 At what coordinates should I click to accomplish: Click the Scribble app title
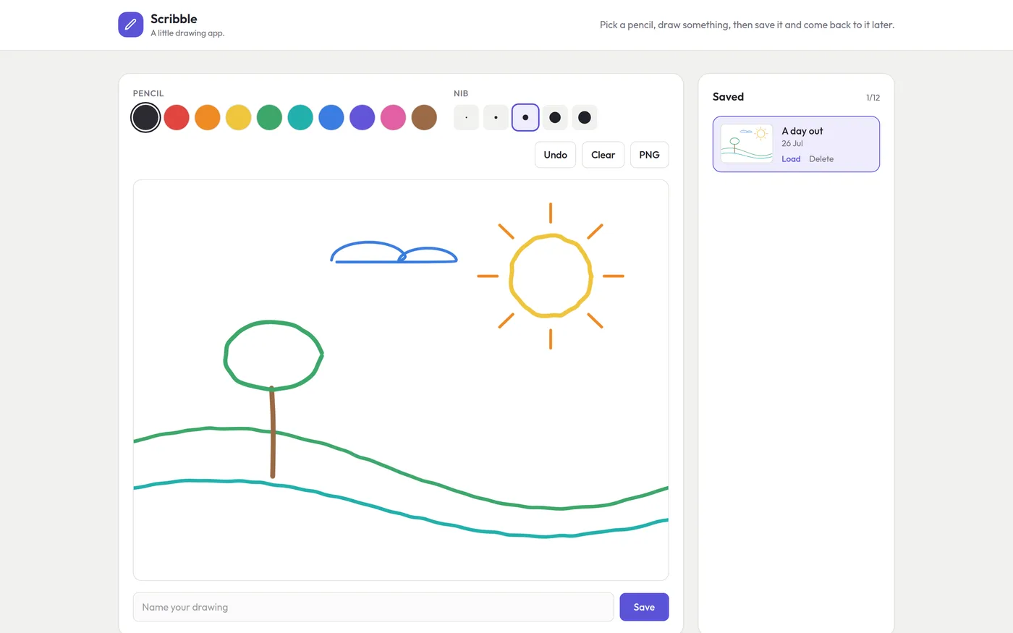[x=174, y=19]
